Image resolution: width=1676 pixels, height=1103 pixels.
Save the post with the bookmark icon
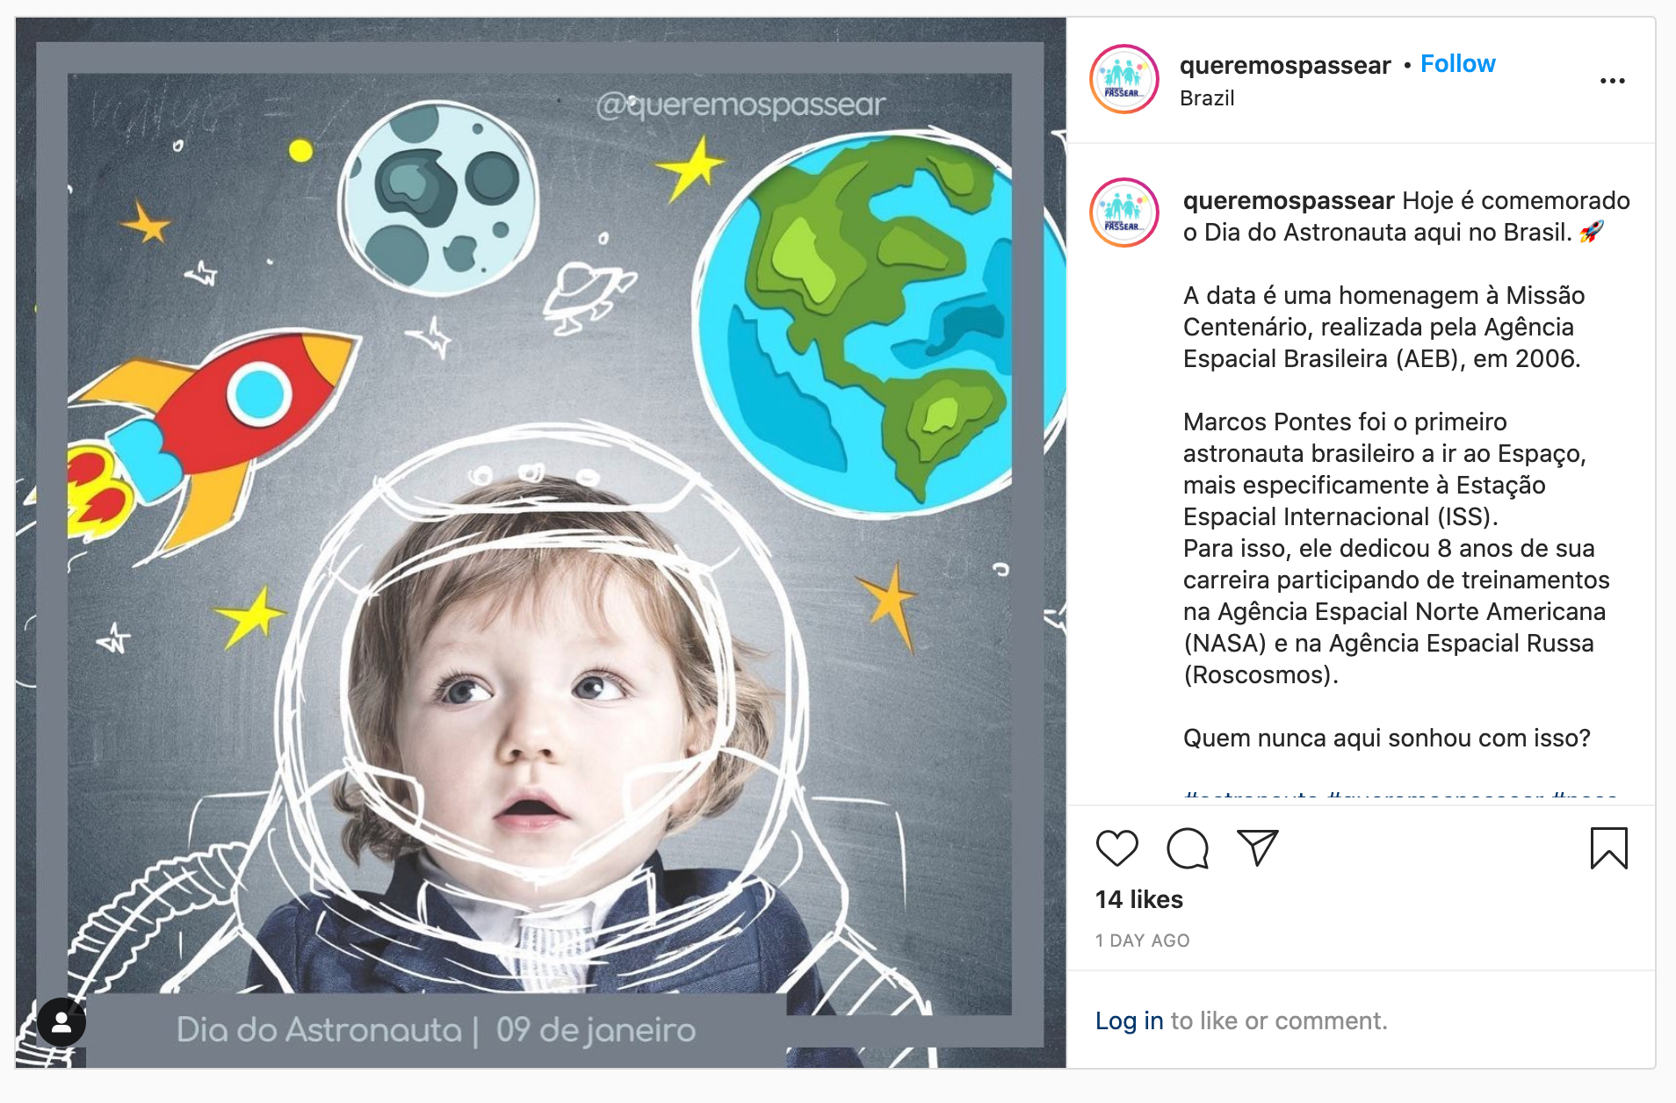tap(1608, 848)
